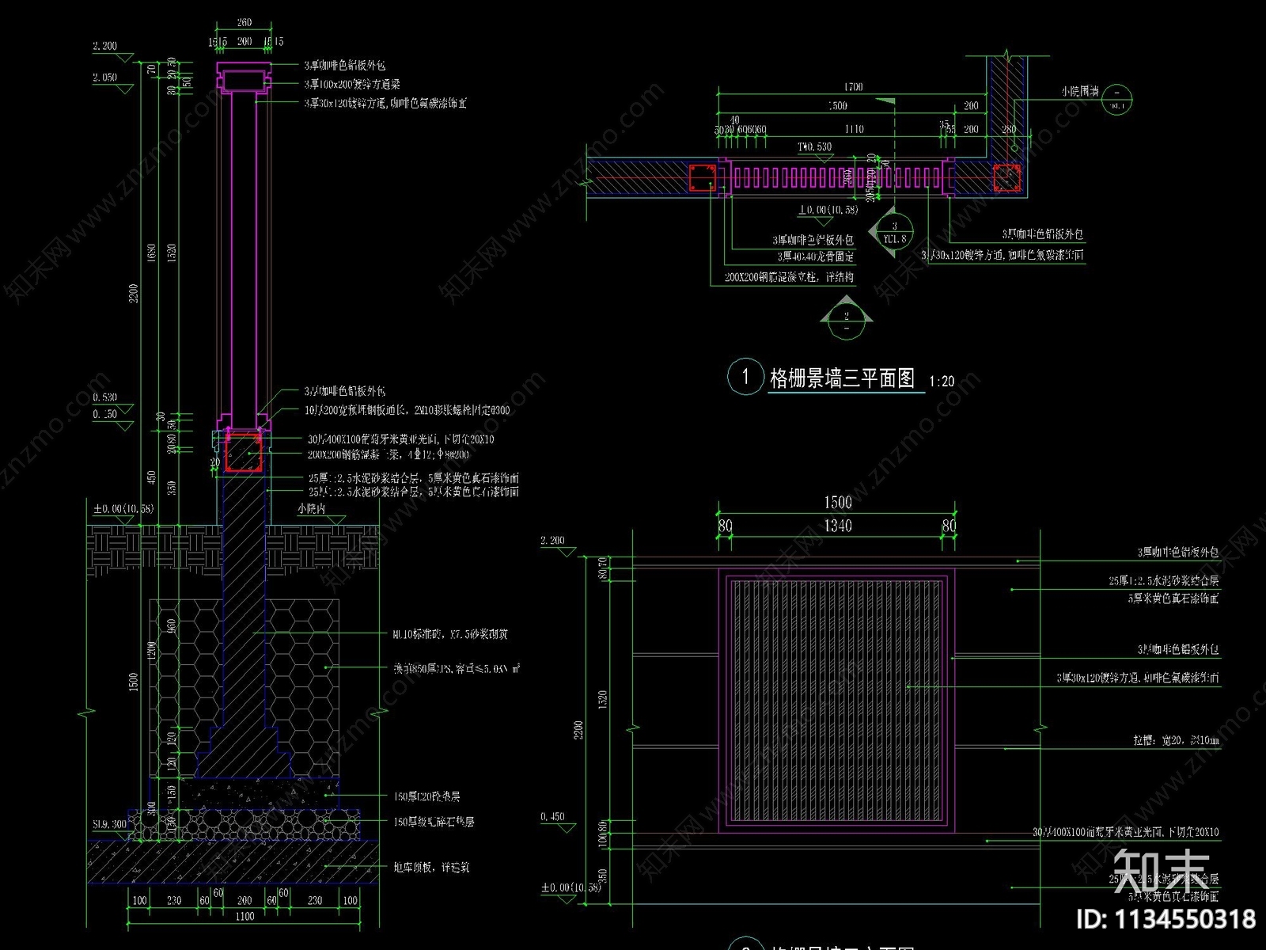The image size is (1266, 950).
Task: Click the '0.530' level mark in the section
Action: pos(104,398)
